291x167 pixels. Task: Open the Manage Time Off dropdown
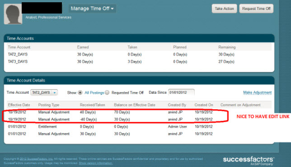point(92,9)
